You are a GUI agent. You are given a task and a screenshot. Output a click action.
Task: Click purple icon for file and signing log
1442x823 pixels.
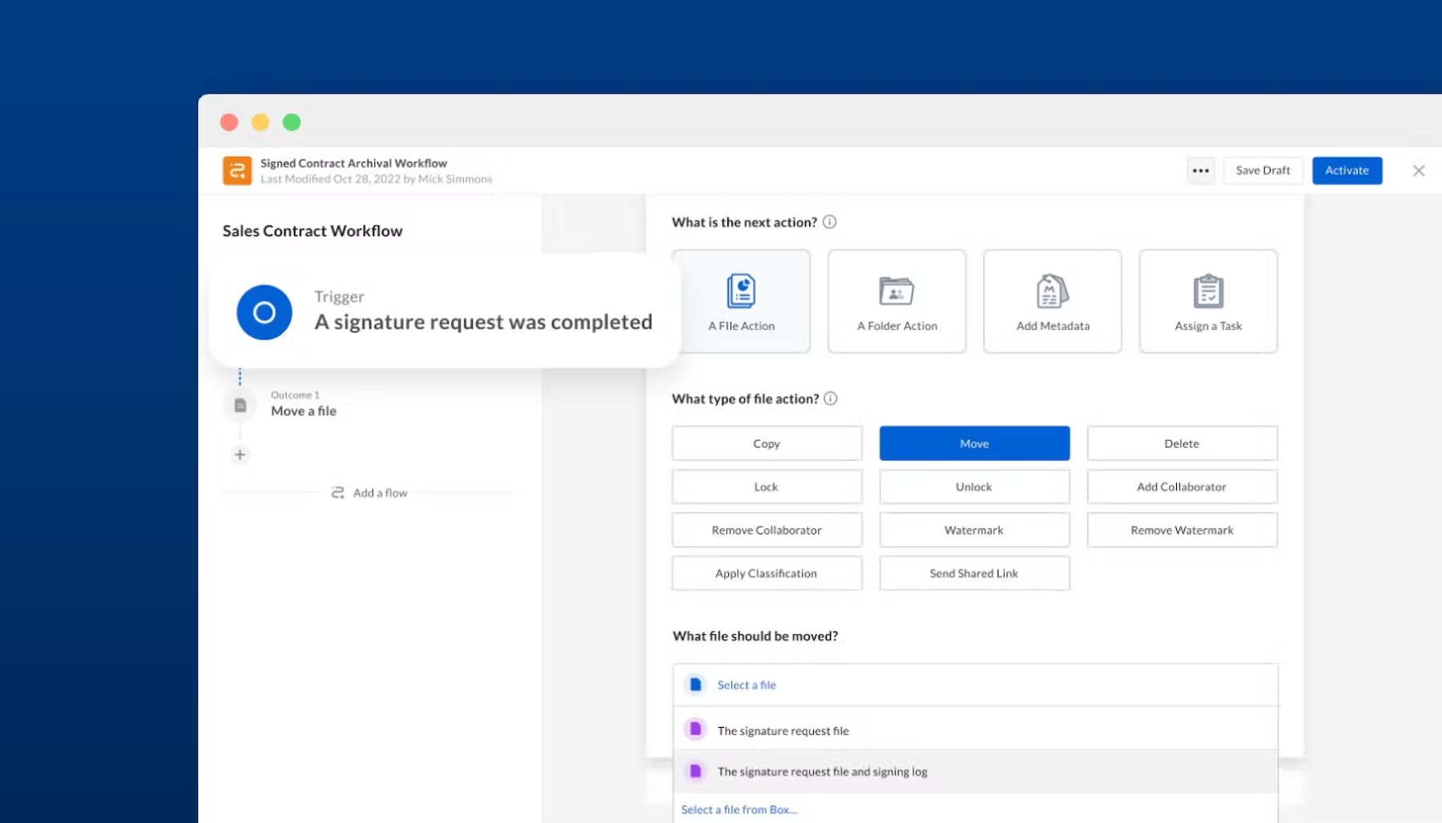click(695, 771)
